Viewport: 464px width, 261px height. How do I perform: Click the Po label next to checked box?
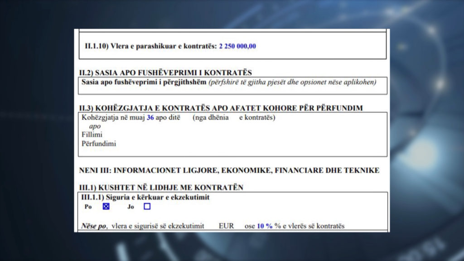click(x=88, y=207)
